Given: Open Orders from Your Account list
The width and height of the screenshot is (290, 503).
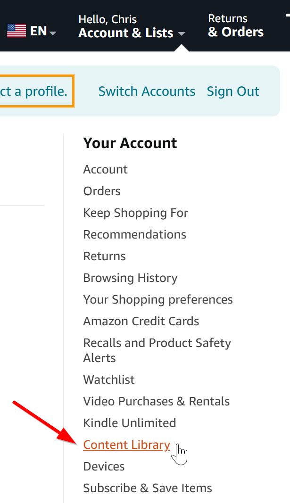Looking at the screenshot, I should pyautogui.click(x=102, y=191).
